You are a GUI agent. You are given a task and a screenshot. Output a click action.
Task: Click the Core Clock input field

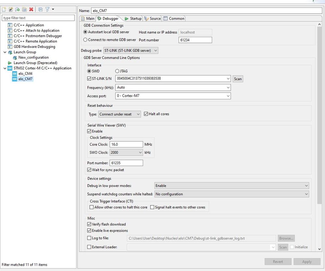point(126,144)
